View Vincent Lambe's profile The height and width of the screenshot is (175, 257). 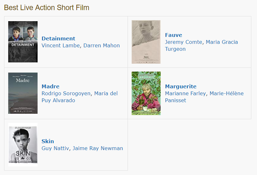61,45
